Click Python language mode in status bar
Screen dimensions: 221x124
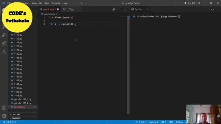(x=179, y=122)
